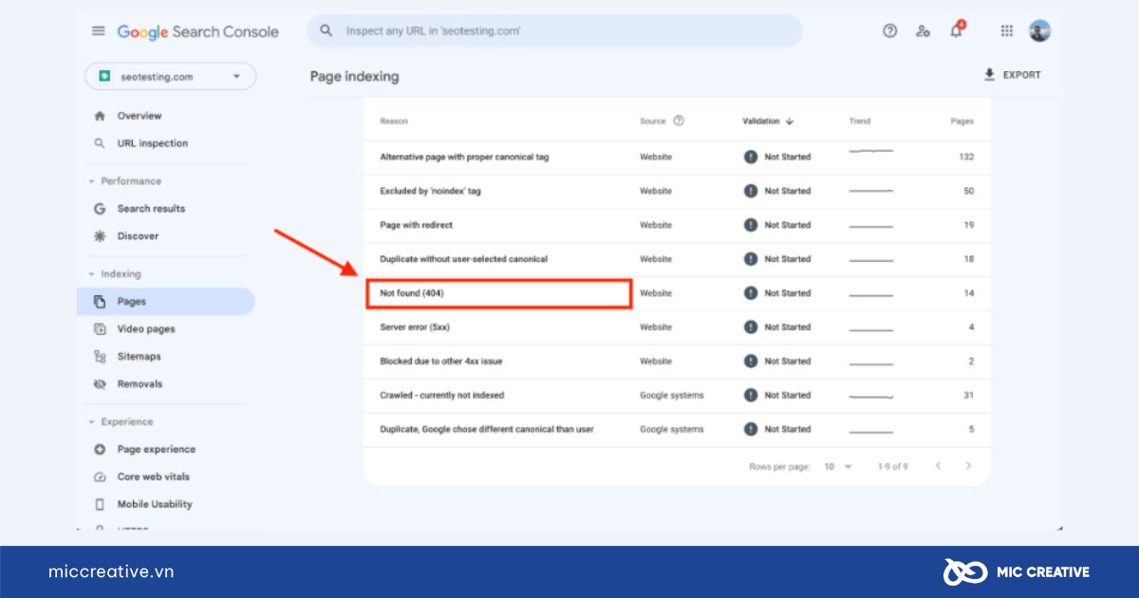Expand the seotesting.com property selector
This screenshot has width=1139, height=598.
point(171,77)
